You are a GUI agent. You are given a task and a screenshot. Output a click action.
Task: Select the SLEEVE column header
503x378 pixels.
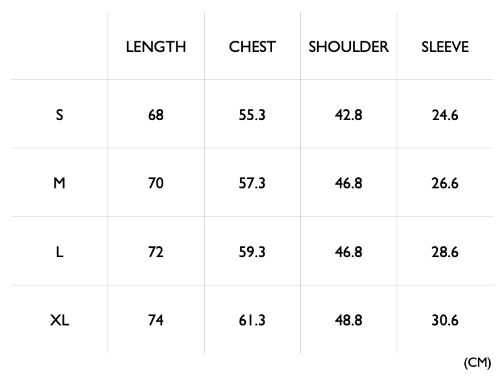445,47
